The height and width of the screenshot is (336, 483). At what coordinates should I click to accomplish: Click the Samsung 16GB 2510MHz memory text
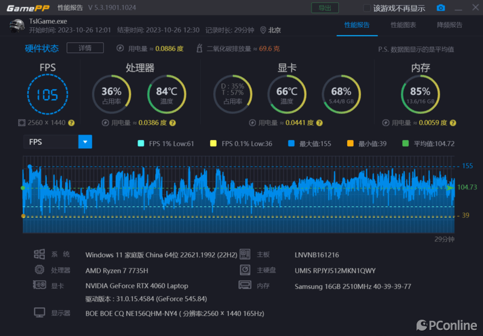click(x=353, y=287)
